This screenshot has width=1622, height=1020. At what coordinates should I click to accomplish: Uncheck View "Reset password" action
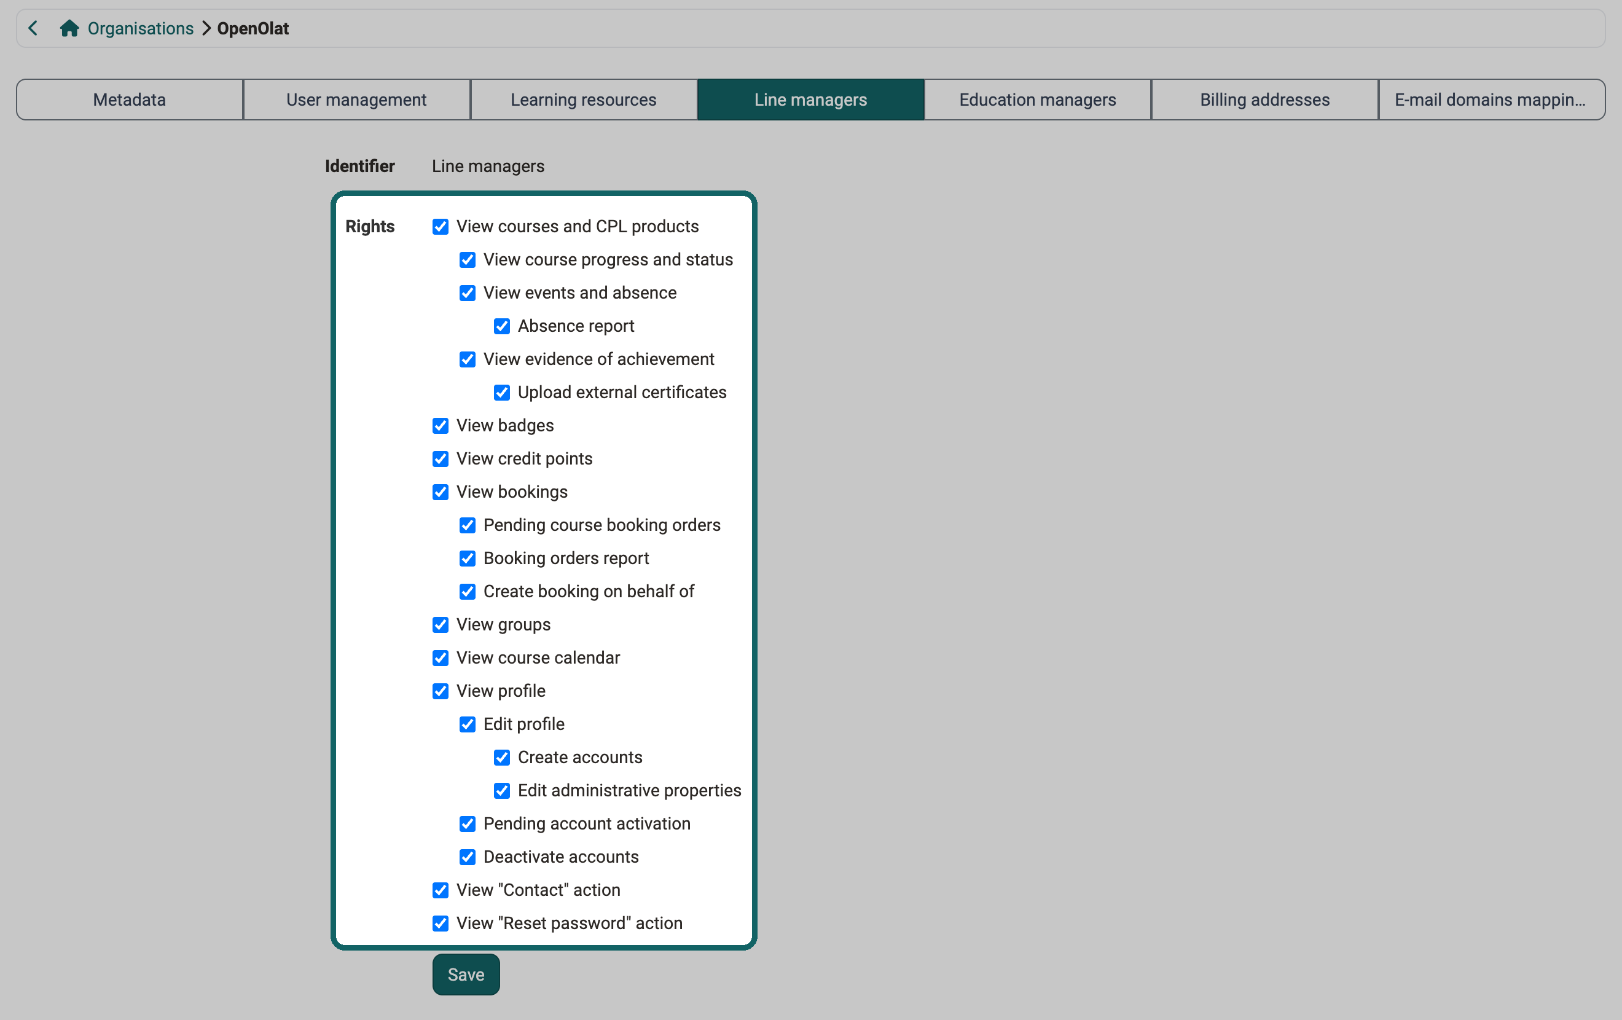(x=441, y=924)
